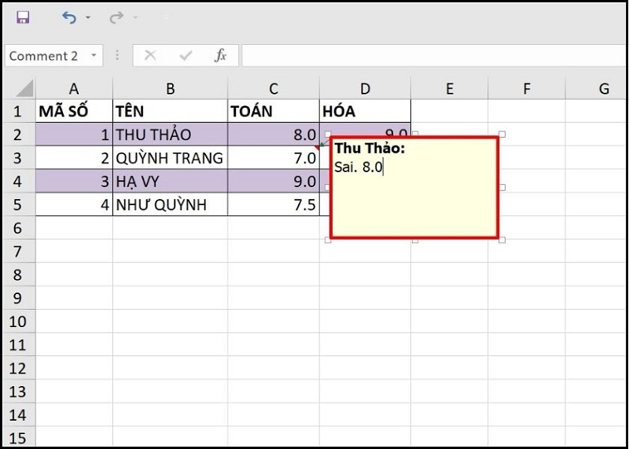Click the Cancel X icon beside formula bar
Viewport: 629px width, 449px height.
tap(150, 56)
